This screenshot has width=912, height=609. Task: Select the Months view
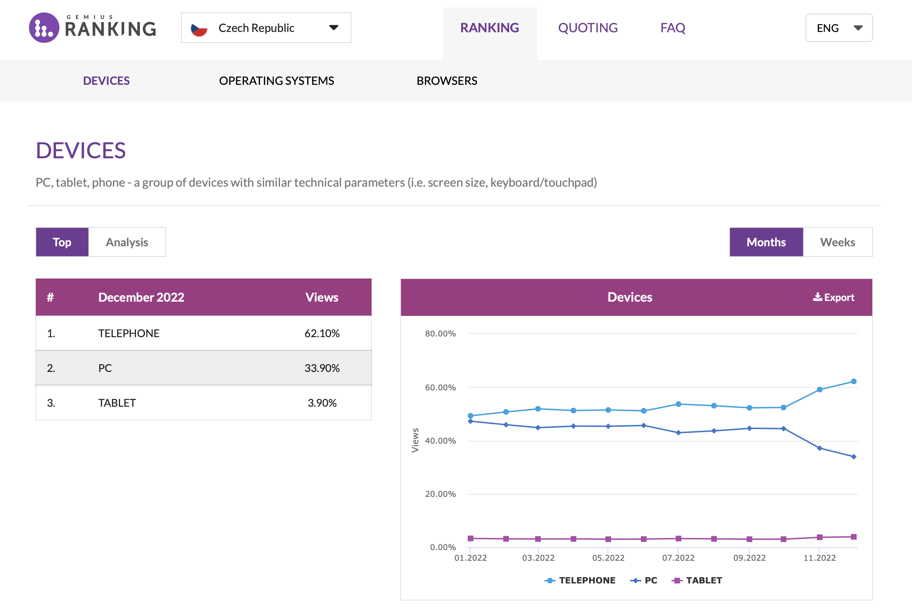point(766,242)
